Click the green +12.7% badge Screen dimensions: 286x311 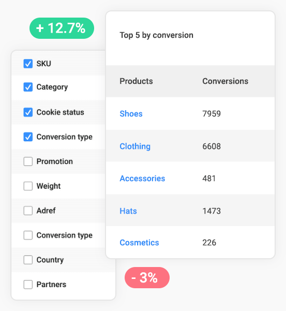coord(62,28)
